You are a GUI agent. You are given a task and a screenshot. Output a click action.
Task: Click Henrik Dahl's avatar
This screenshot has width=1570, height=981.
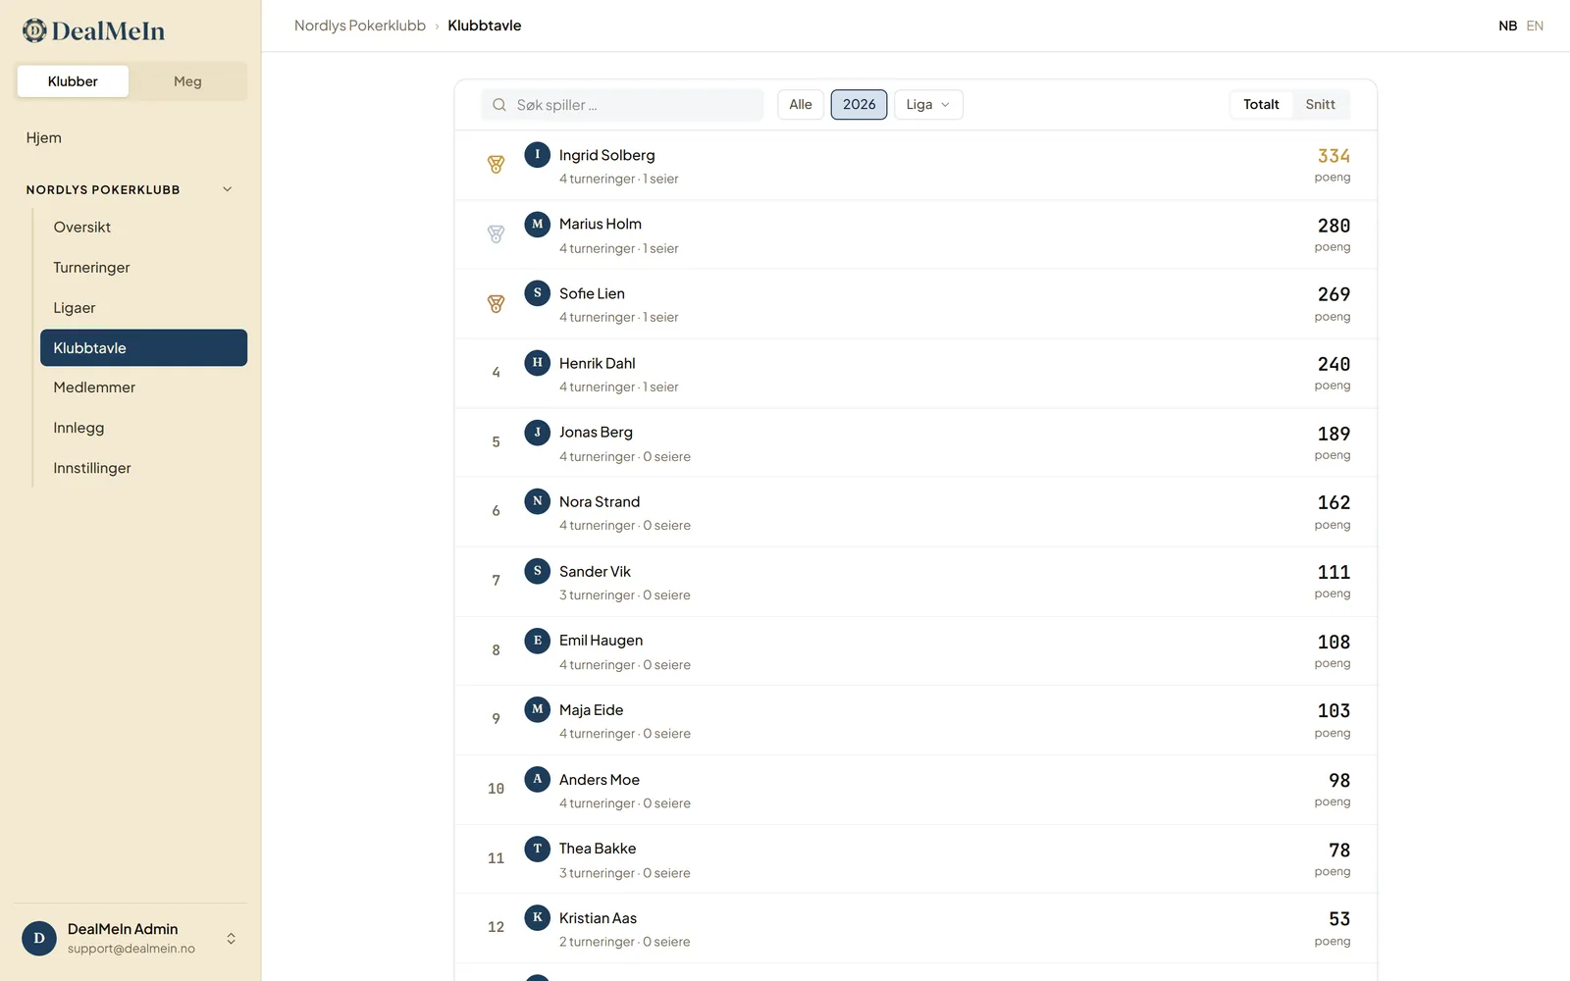pos(537,362)
